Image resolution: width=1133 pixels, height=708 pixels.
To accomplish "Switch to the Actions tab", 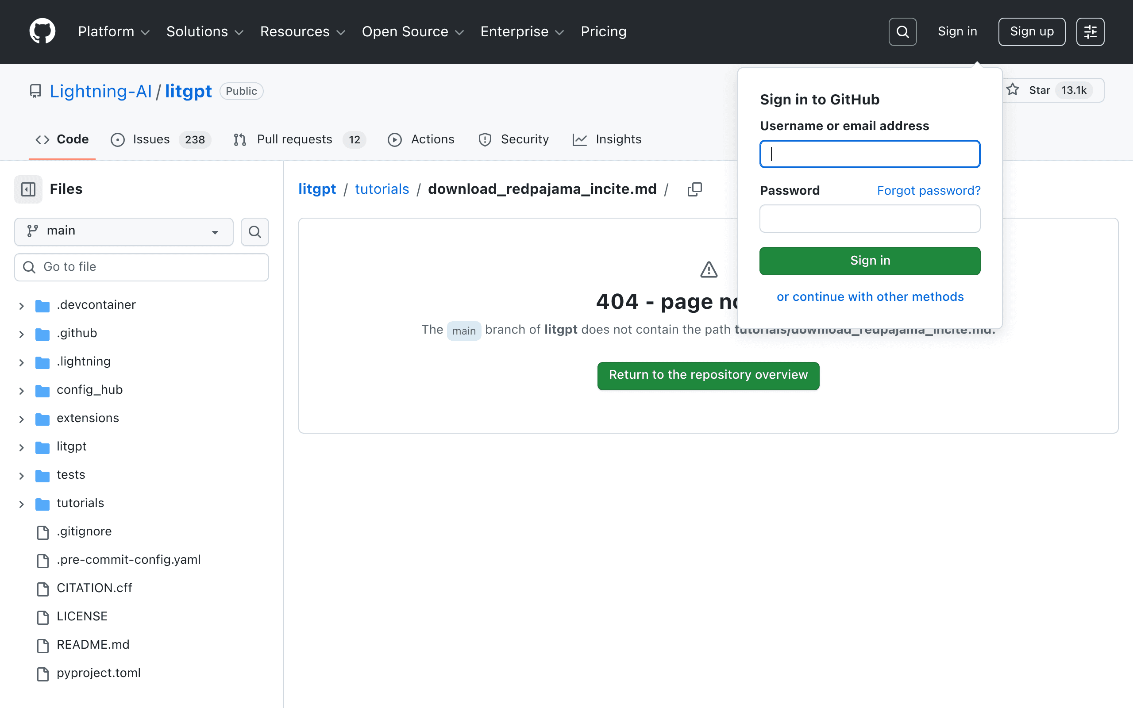I will click(x=421, y=139).
